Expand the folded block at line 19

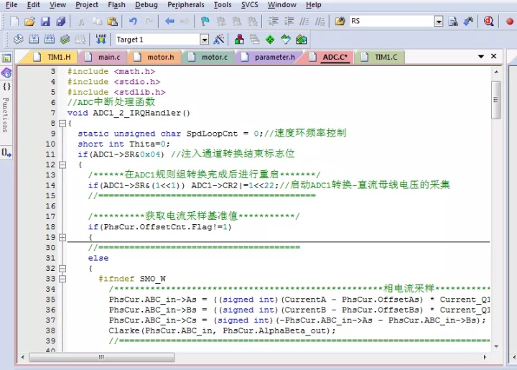click(62, 237)
